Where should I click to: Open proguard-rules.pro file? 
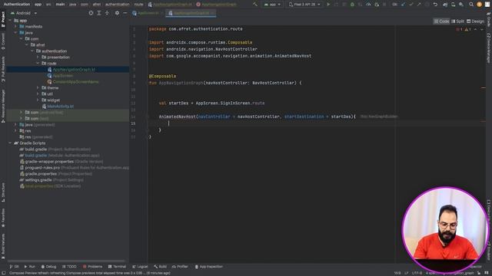[42, 168]
